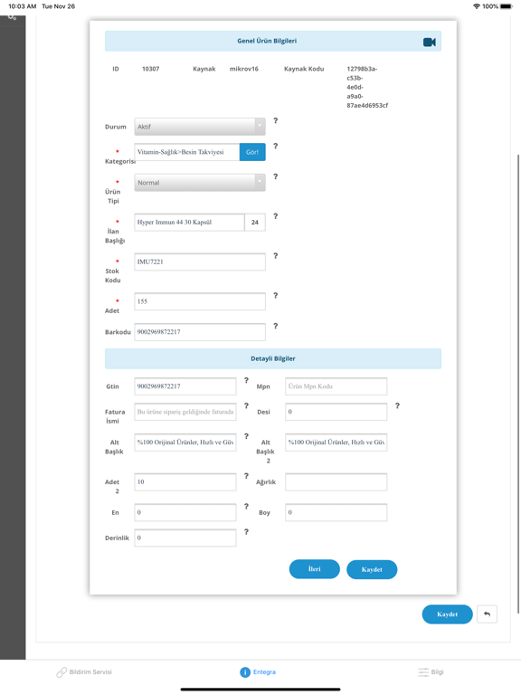Screen dimensions: 521x695
Task: Click the En input field
Action: (185, 512)
